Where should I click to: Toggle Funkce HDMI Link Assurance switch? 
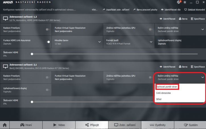[48, 42]
